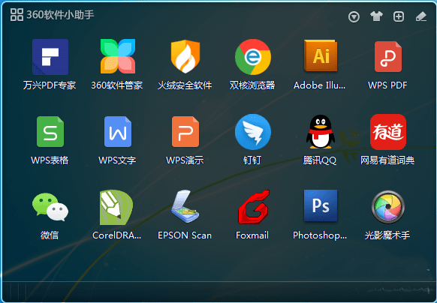Click the 火绒安全软件 label

click(x=185, y=85)
